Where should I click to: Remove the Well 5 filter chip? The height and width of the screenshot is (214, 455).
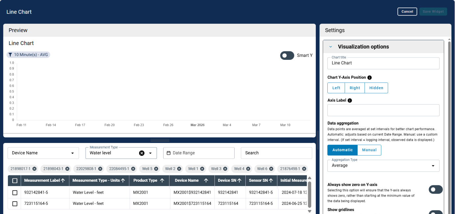[x=156, y=169]
